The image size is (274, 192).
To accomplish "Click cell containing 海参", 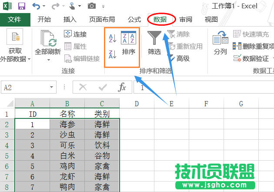I will (x=67, y=124).
